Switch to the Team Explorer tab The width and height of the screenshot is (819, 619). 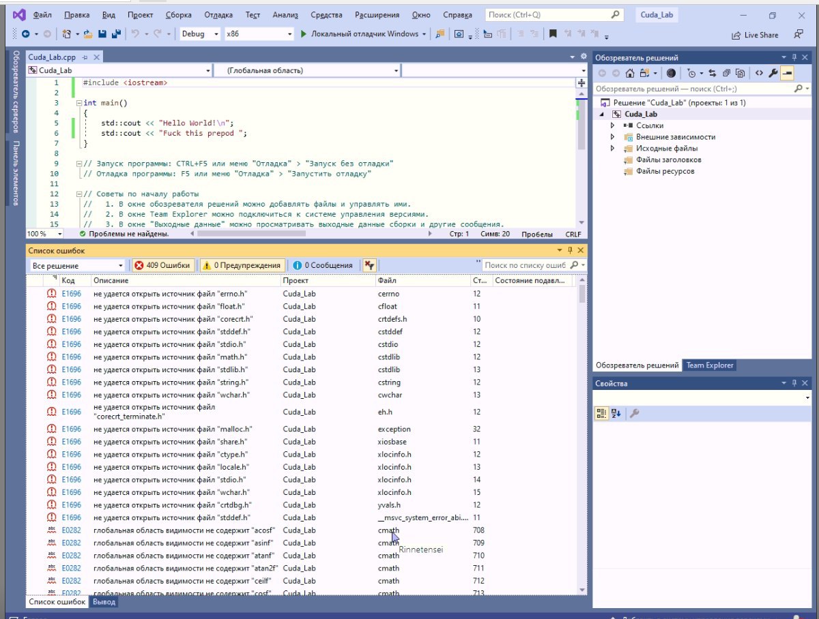[x=709, y=365]
